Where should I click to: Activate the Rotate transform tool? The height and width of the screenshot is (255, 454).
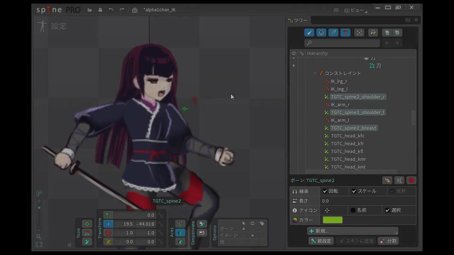[108, 215]
